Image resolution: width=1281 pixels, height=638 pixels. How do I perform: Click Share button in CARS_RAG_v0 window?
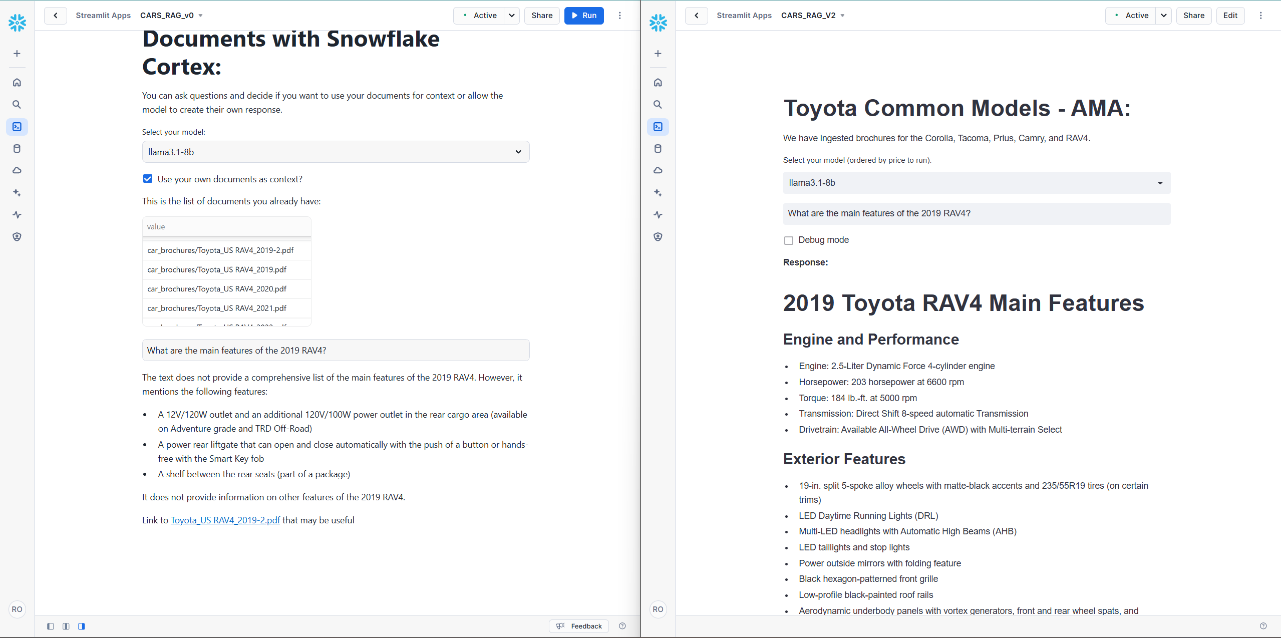click(542, 16)
